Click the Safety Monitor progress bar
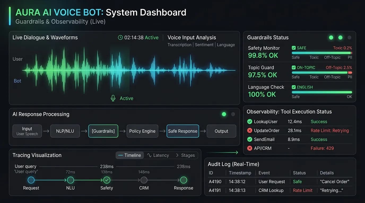 coord(322,53)
